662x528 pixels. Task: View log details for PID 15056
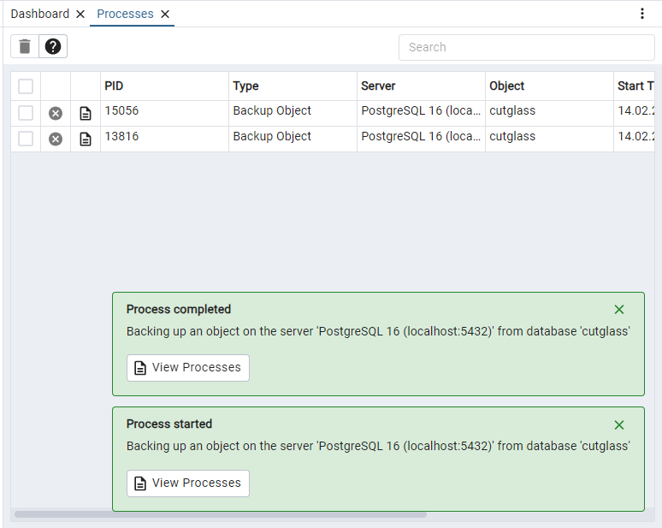point(86,113)
